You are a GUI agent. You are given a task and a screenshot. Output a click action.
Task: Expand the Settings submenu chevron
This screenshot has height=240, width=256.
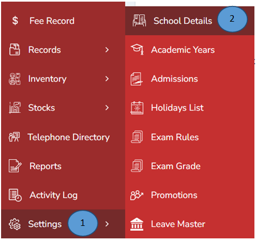point(107,224)
